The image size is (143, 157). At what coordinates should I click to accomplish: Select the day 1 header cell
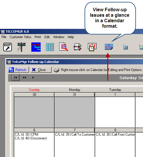coord(115,95)
